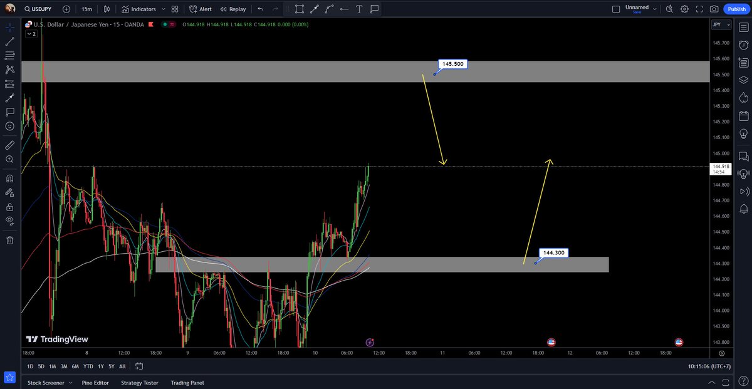Viewport: 752px width, 389px height.
Task: Open the object tree layers panel
Action: coord(743,80)
